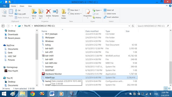This screenshot has width=172, height=97.
Task: Click Select all in the ribbon
Action: click(109, 10)
